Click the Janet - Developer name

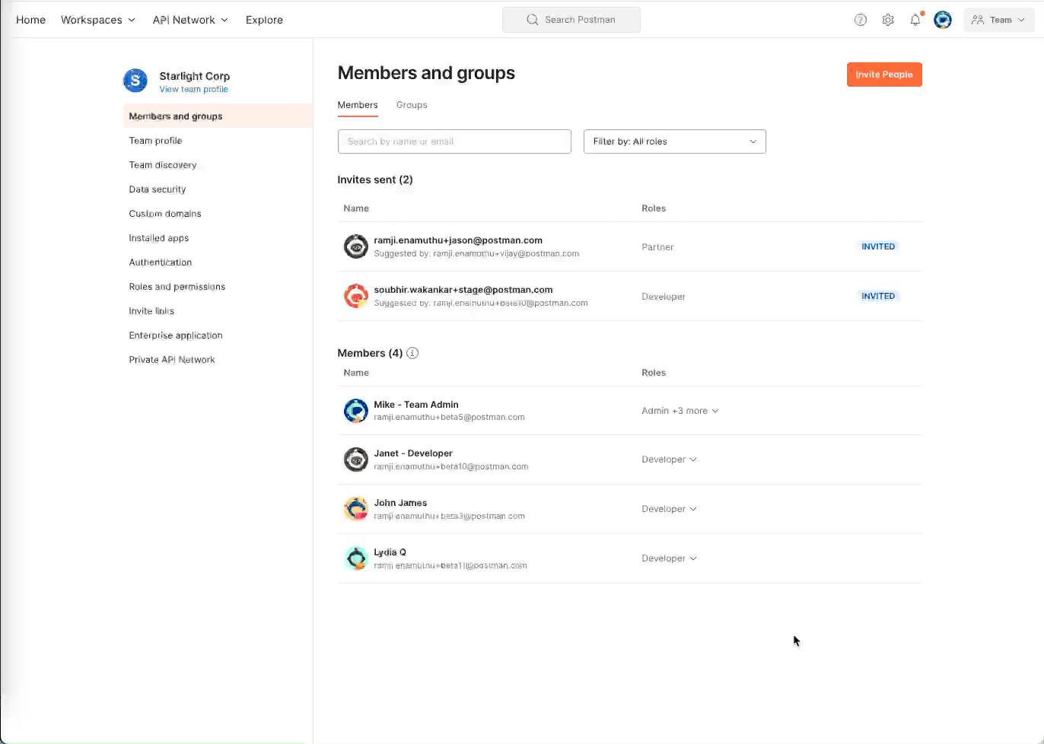coord(413,453)
